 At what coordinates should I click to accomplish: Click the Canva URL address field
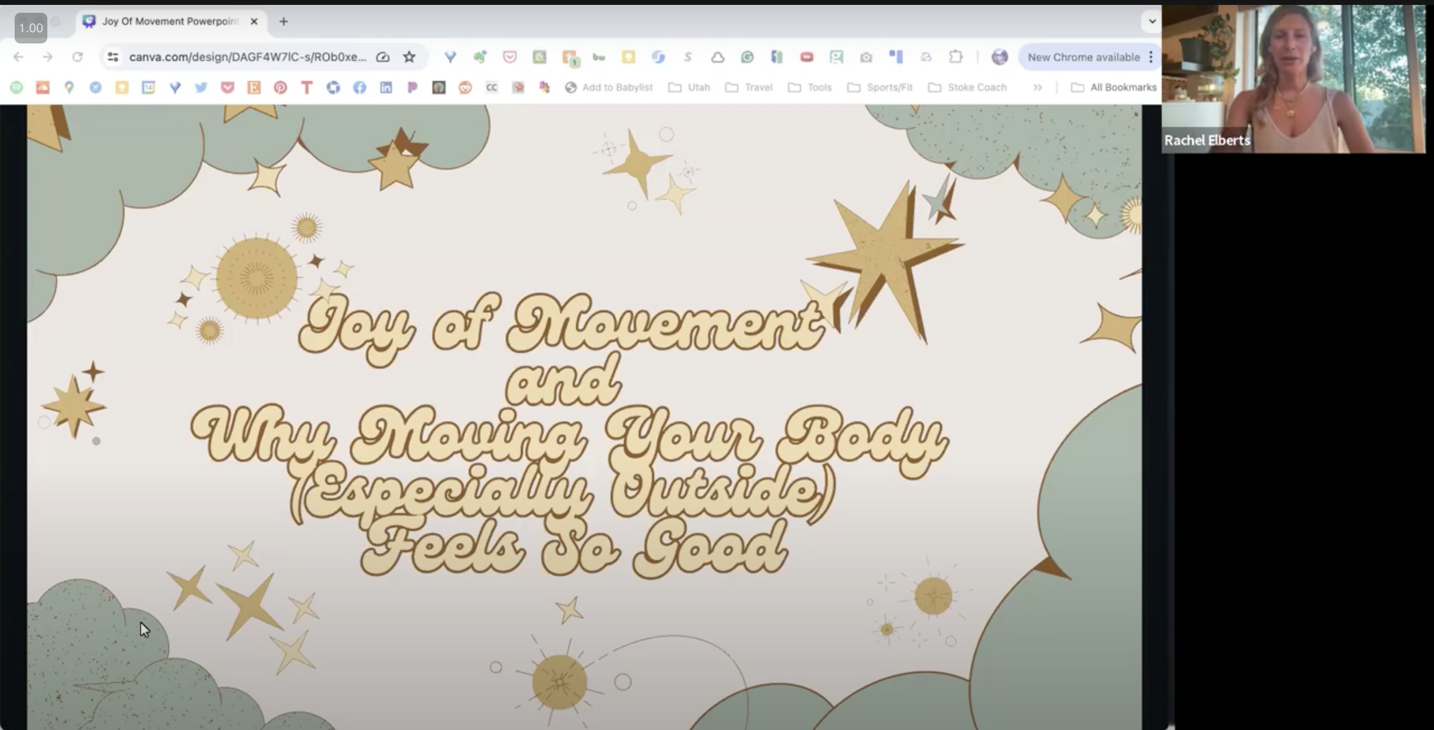(247, 57)
